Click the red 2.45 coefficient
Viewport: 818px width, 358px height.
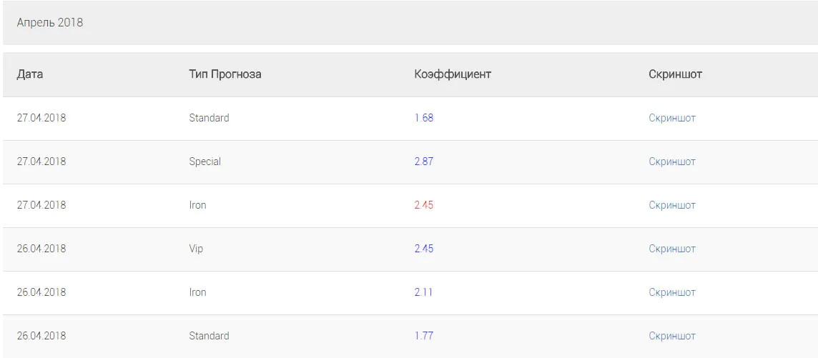(423, 205)
